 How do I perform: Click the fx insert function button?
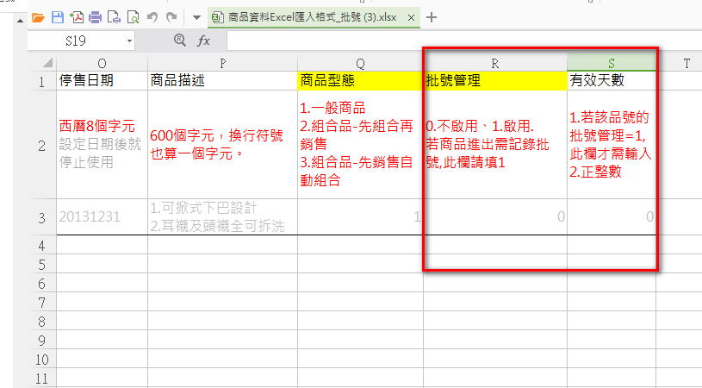point(203,41)
